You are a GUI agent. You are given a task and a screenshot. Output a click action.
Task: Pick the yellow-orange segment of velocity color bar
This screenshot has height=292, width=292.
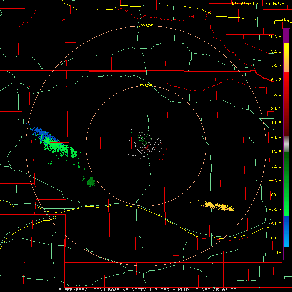coord(286,58)
